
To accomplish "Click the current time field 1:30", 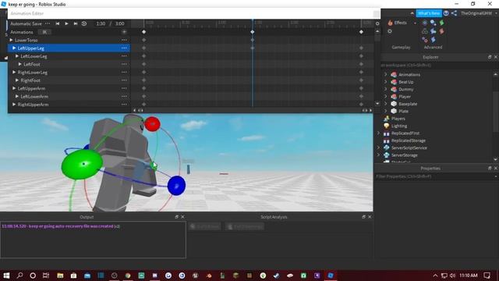I will (101, 23).
